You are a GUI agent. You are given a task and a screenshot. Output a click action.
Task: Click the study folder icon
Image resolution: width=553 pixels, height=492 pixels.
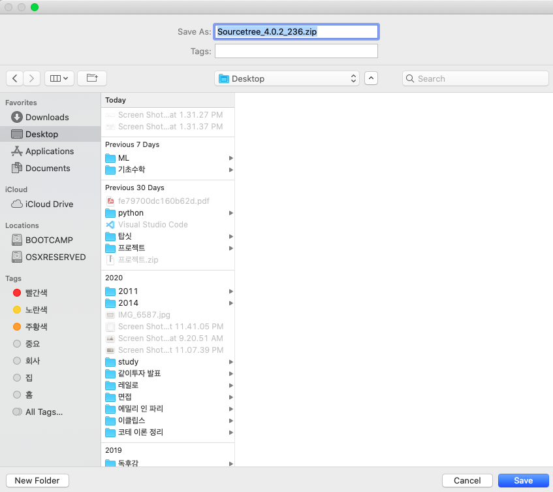[x=110, y=362]
